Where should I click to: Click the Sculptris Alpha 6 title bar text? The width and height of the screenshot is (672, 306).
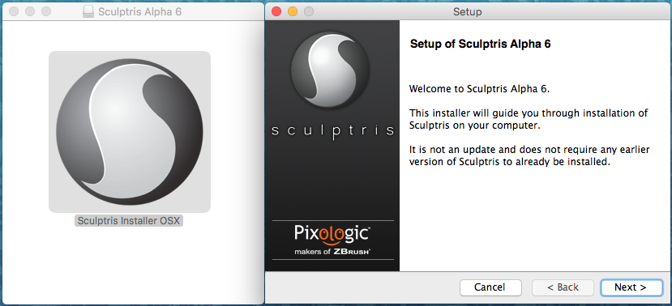(139, 11)
